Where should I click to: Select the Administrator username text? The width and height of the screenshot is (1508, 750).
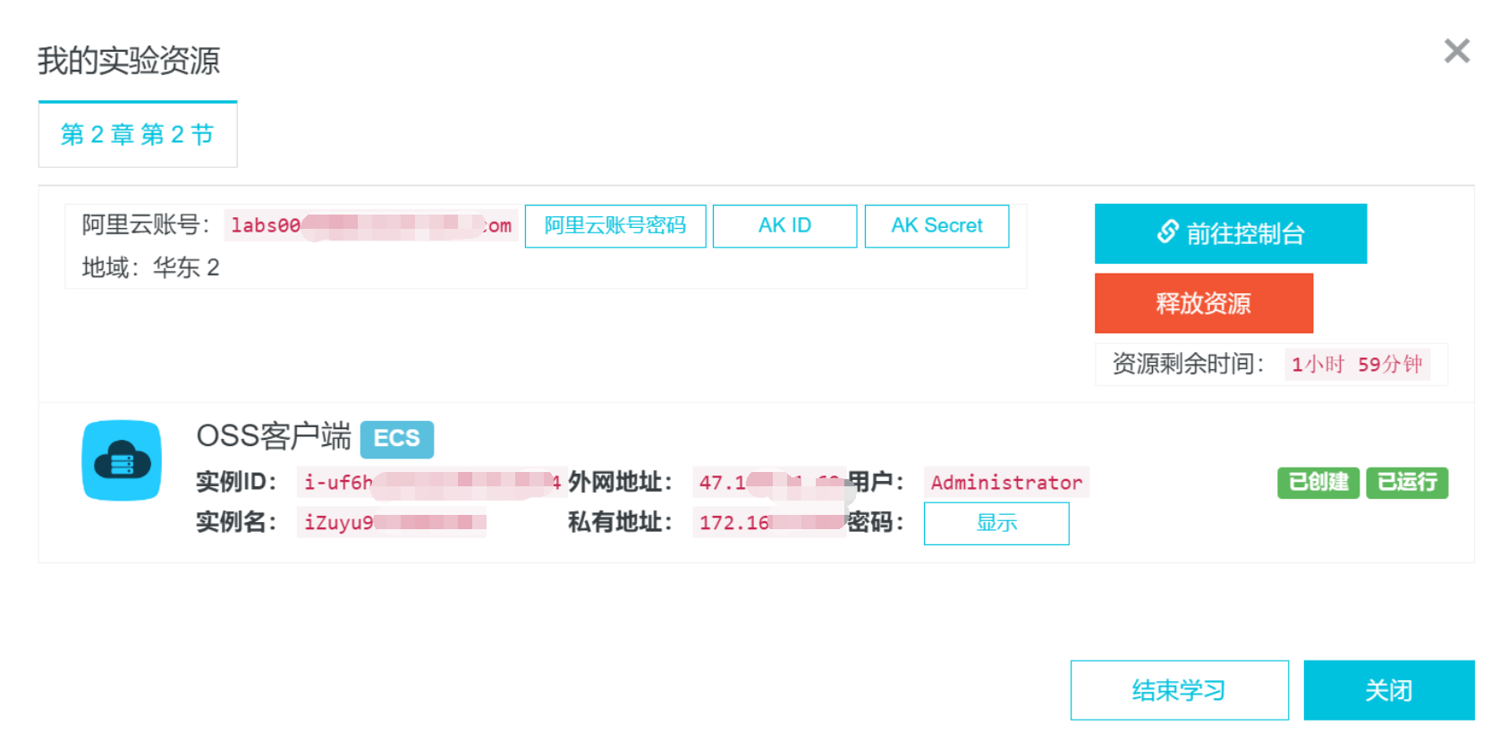point(1006,483)
